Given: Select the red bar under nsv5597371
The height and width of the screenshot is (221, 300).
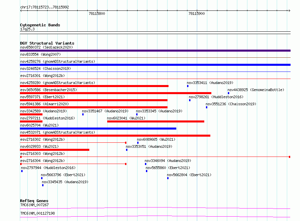Looking at the screenshot, I should (94, 100).
